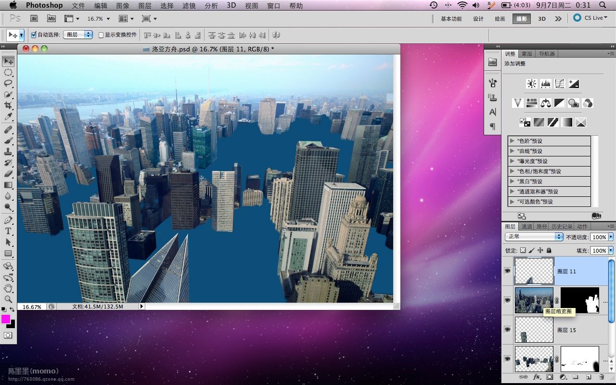
Task: Select the Healing Brush tool
Action: (x=8, y=129)
